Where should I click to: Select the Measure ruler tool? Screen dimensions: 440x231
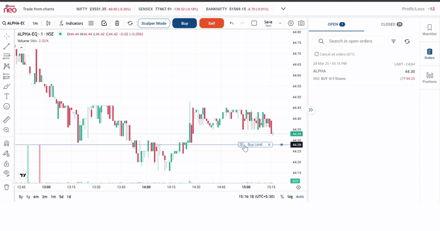point(7,119)
